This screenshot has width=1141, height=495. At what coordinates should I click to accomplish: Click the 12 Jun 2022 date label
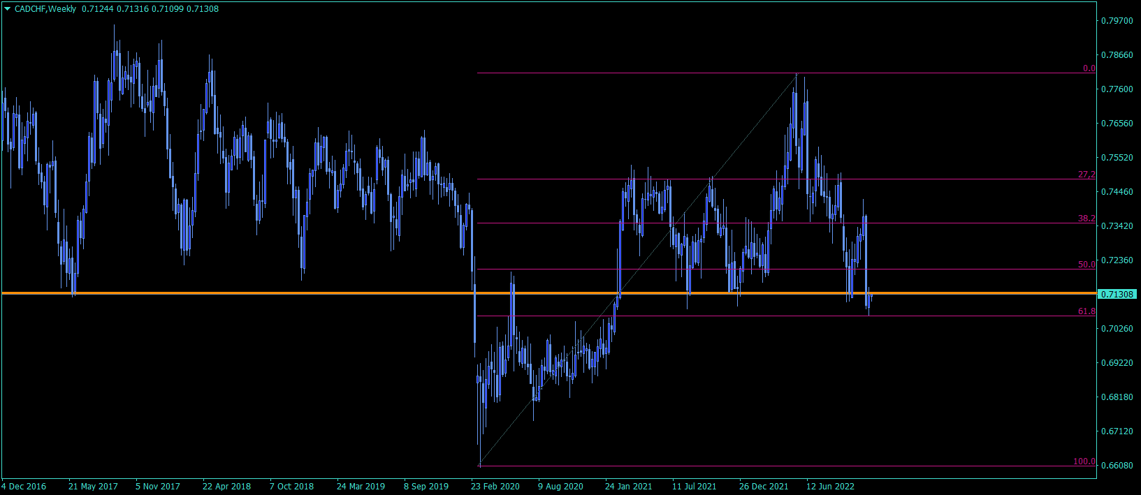831,487
